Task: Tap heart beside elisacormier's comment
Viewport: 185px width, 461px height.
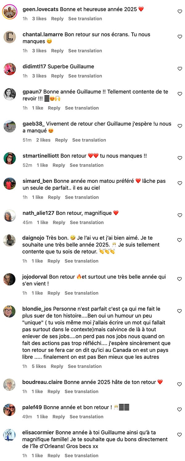Action: pos(180,435)
